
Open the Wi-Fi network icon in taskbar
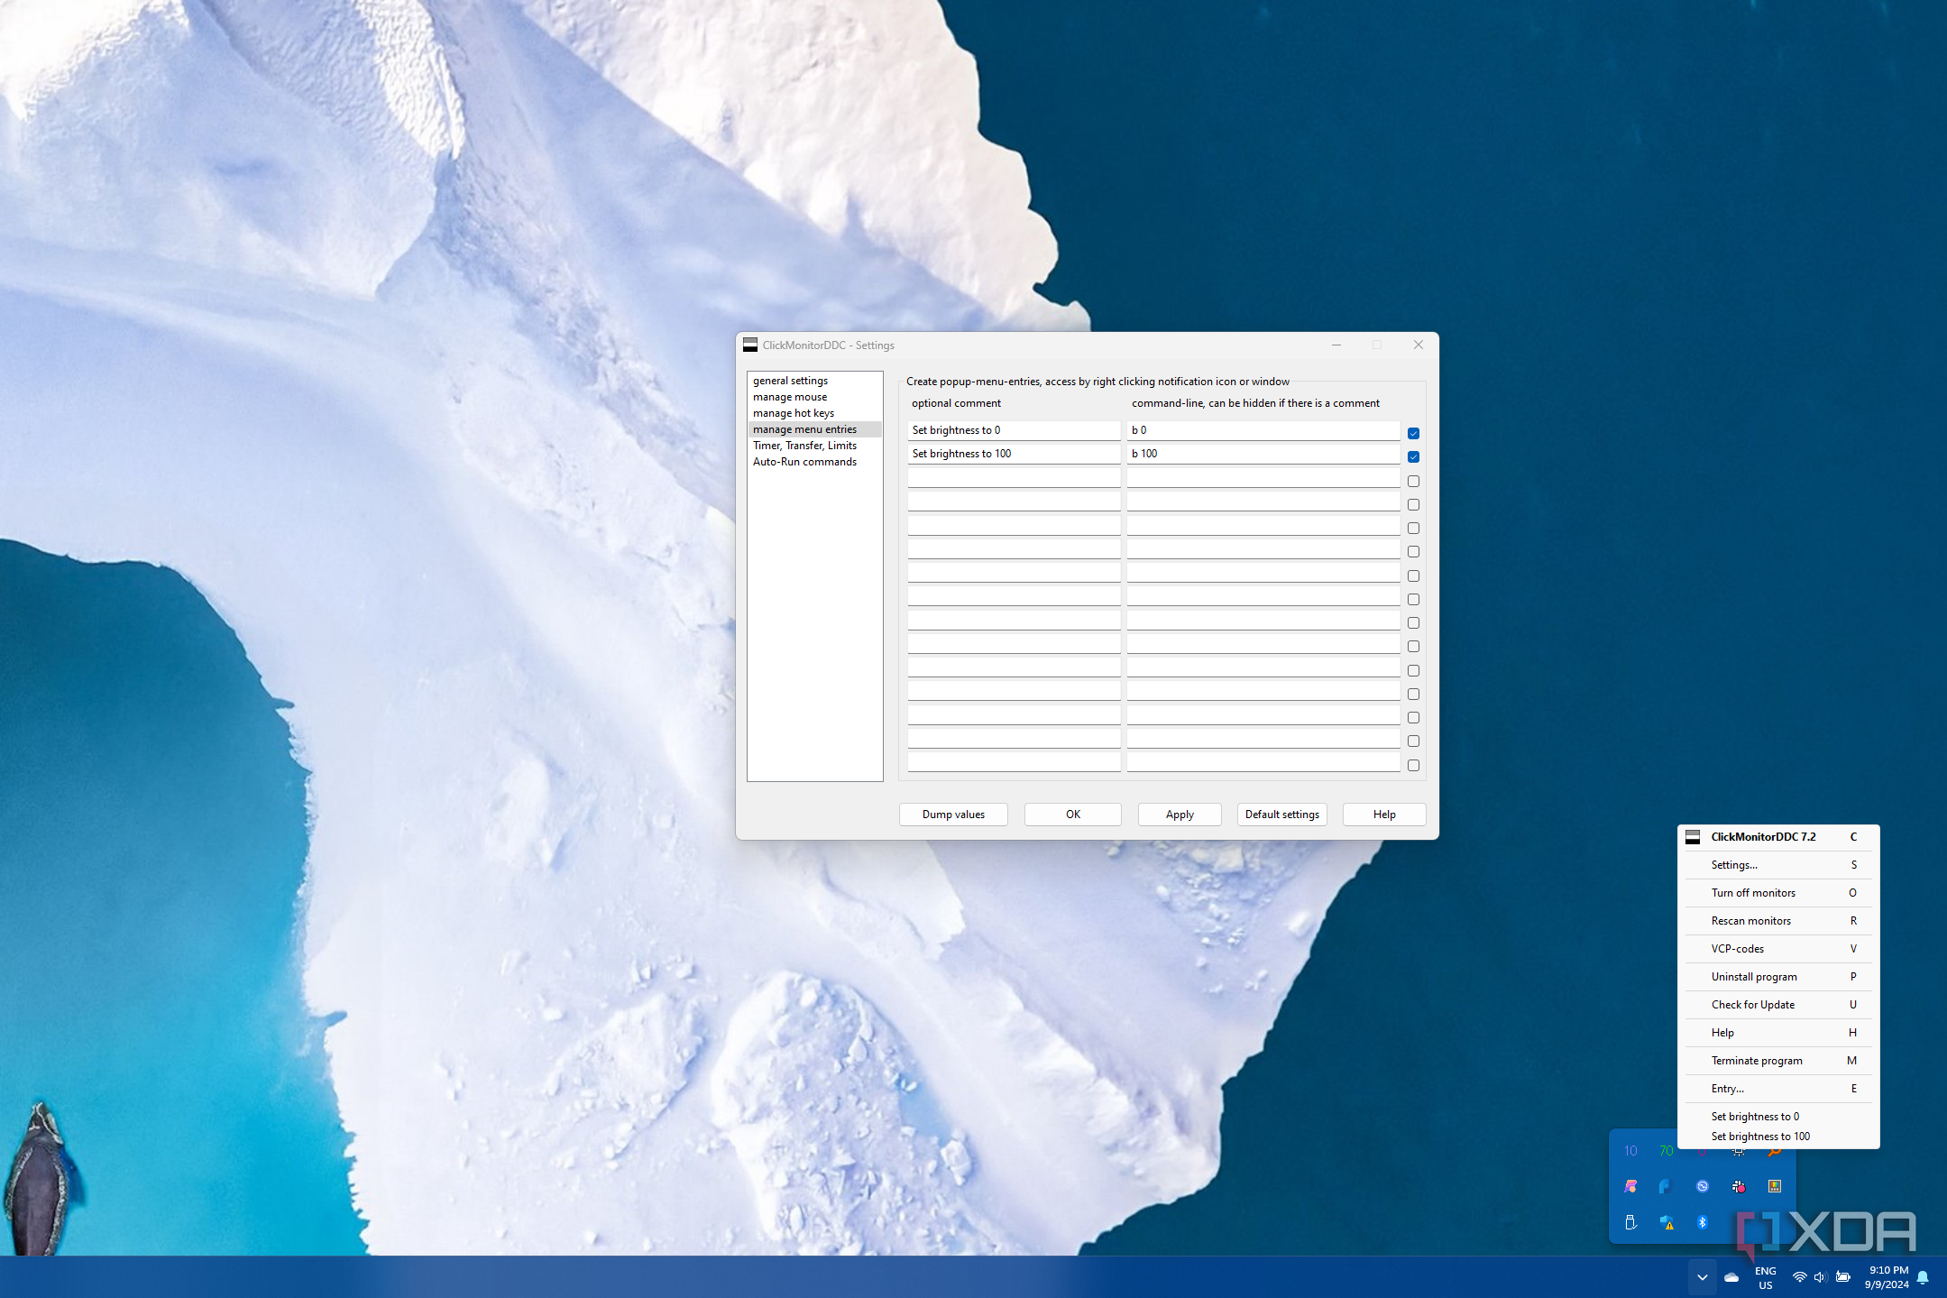1799,1277
